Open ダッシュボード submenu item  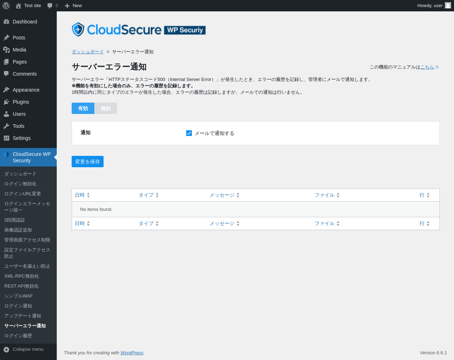[28, 174]
